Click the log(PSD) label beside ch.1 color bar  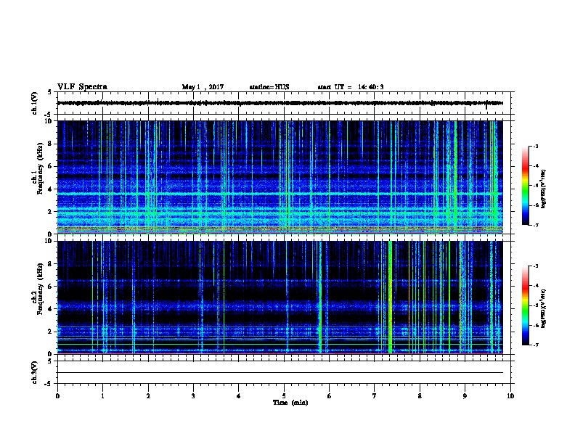click(544, 189)
